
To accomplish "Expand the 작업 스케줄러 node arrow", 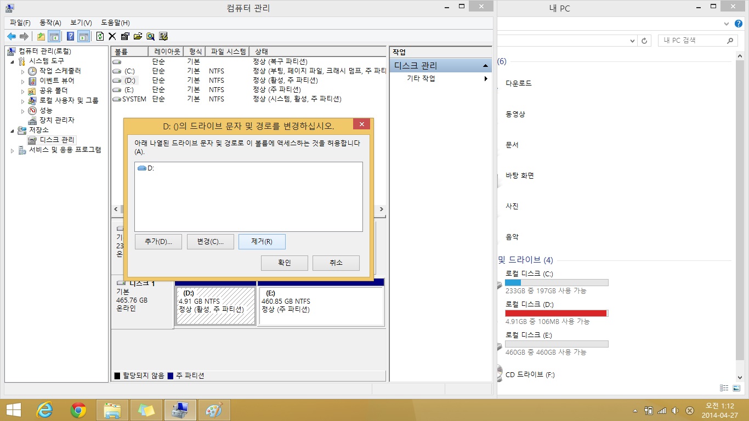I will (22, 71).
